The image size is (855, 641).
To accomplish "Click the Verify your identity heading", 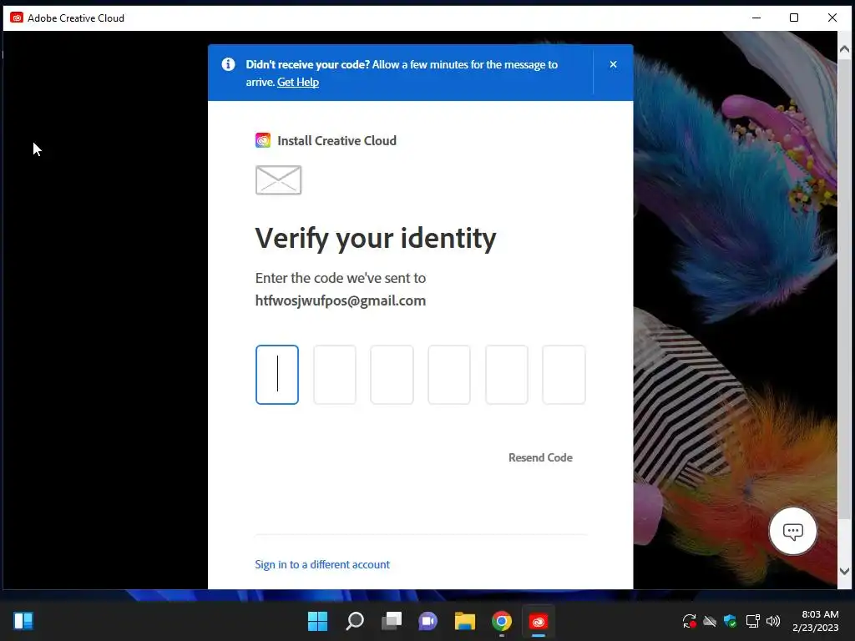I will click(376, 239).
